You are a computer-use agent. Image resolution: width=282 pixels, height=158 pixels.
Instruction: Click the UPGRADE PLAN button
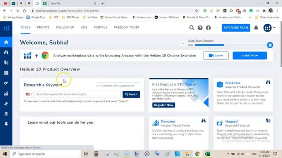236,28
